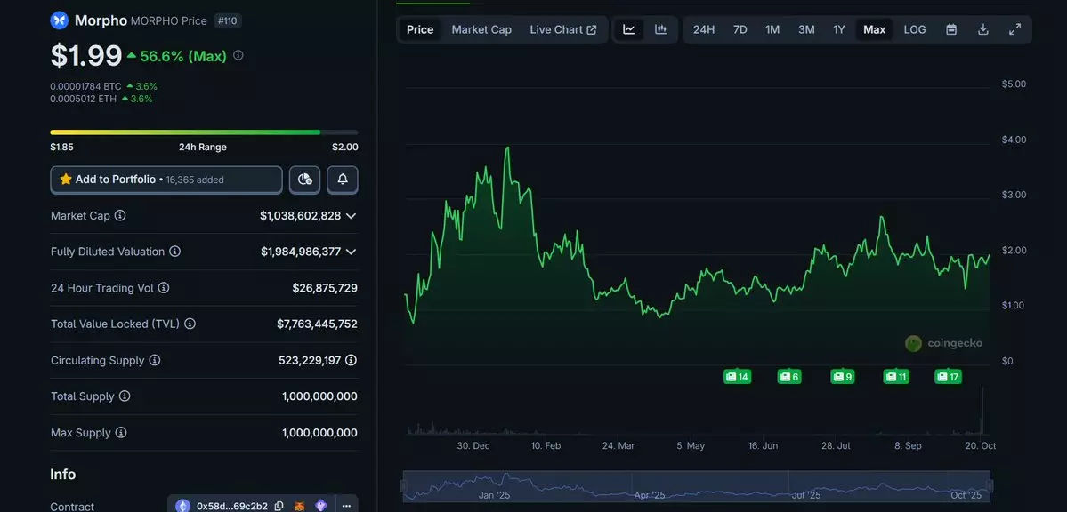Image resolution: width=1067 pixels, height=512 pixels.
Task: Select the 24H time range
Action: click(x=704, y=29)
